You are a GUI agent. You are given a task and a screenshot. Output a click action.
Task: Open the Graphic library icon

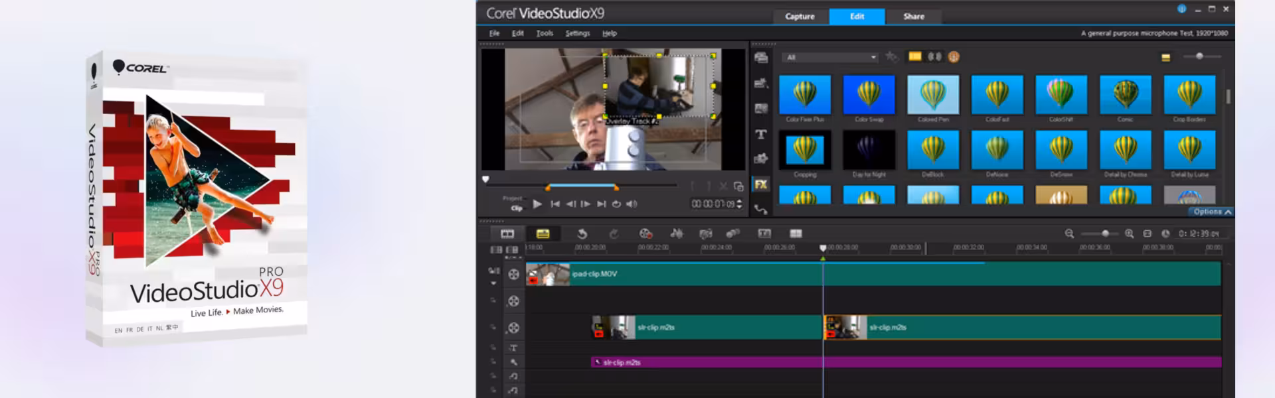tap(761, 159)
